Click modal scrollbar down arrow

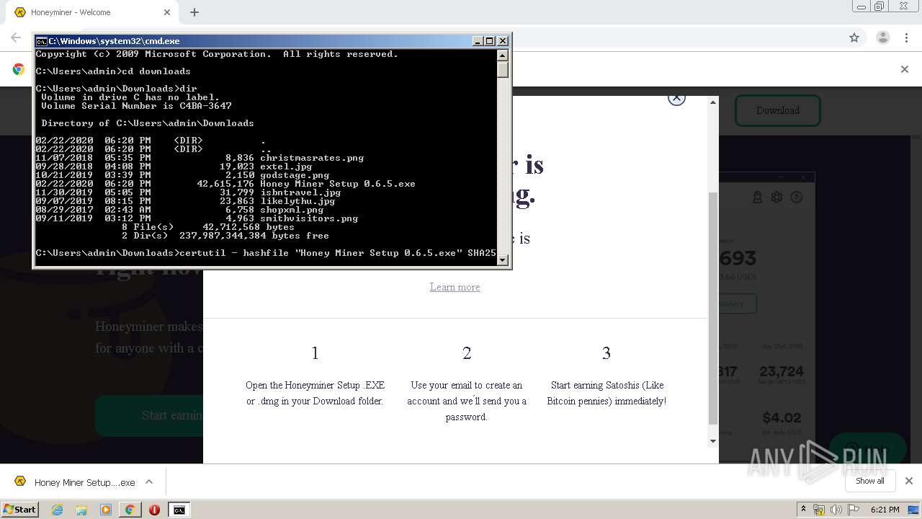point(713,441)
